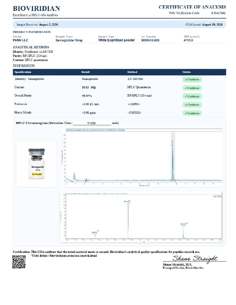Click the "PRODUCT INFORMATION" section heading
Screen dimensions: 236x305
32,32
